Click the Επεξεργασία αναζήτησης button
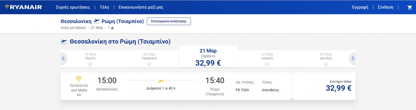 [x=169, y=21]
